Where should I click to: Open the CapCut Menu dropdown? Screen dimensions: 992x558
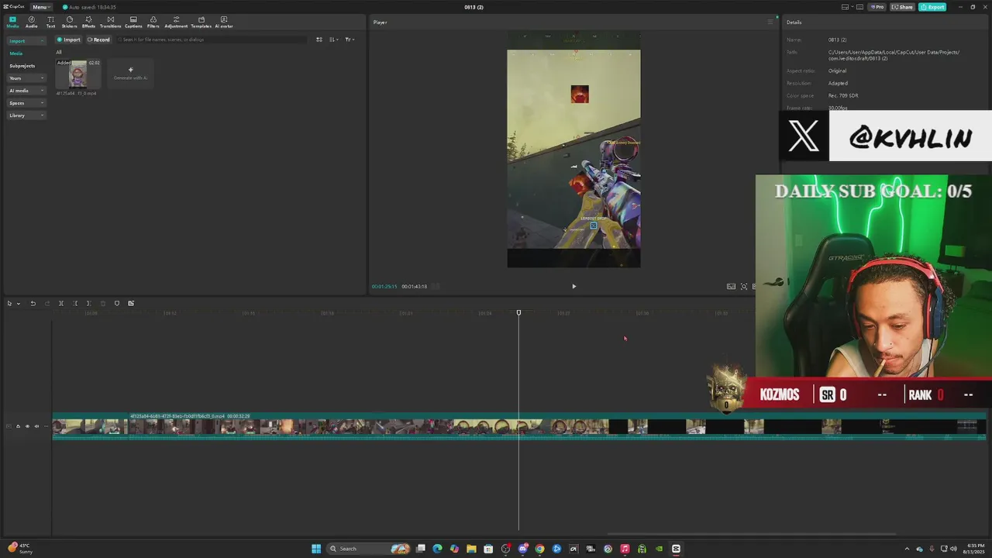pyautogui.click(x=41, y=7)
